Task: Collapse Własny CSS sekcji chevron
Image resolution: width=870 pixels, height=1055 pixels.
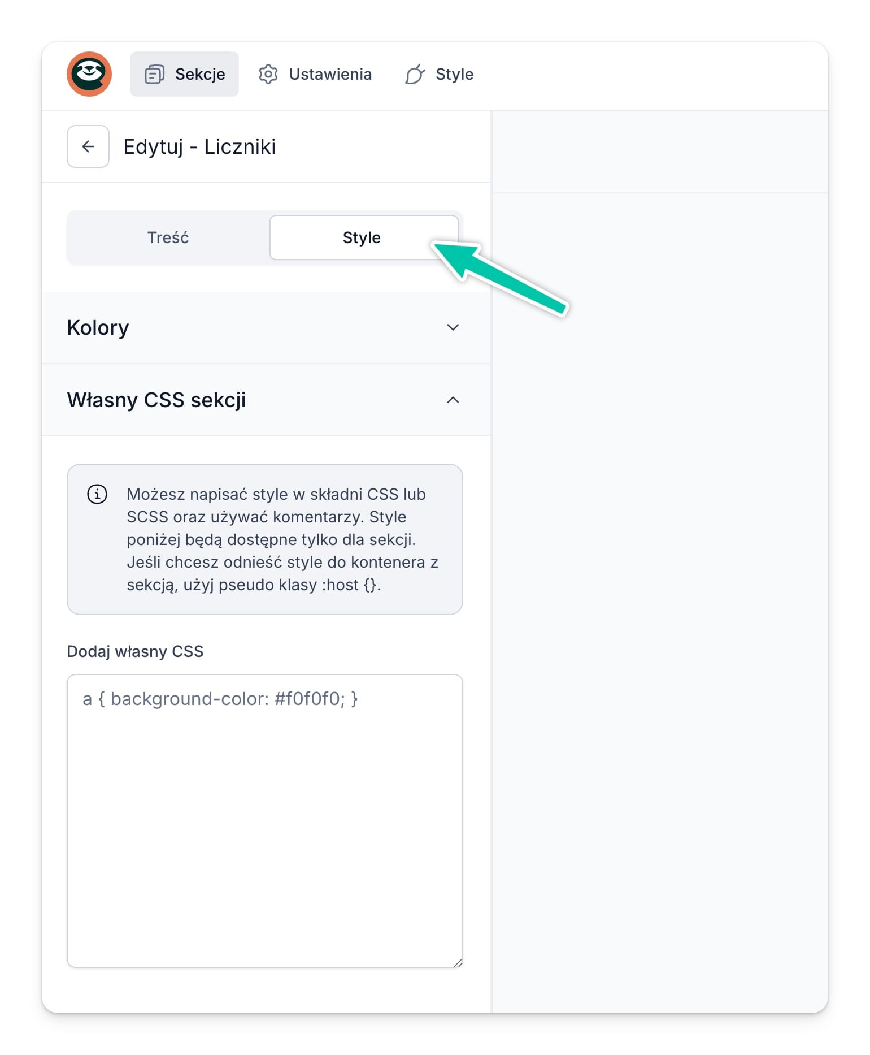Action: [x=453, y=400]
